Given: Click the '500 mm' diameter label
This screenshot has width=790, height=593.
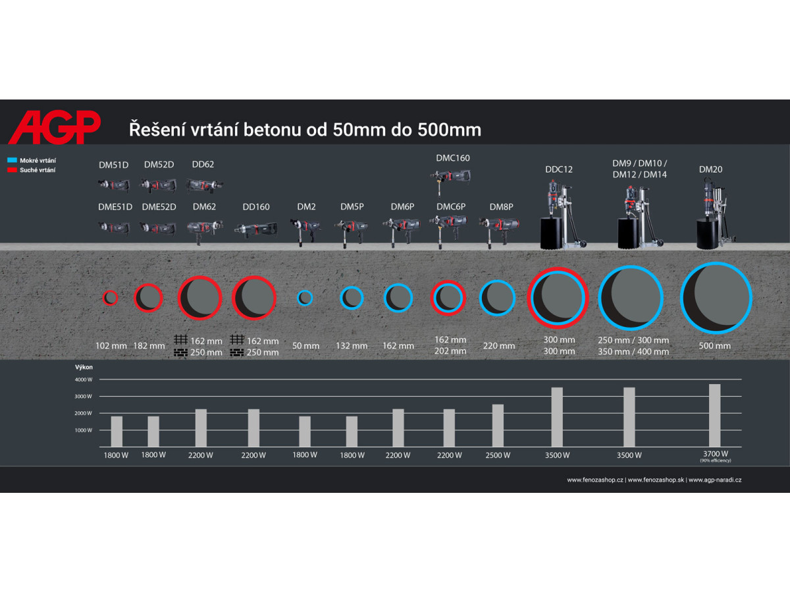Looking at the screenshot, I should click(x=714, y=346).
